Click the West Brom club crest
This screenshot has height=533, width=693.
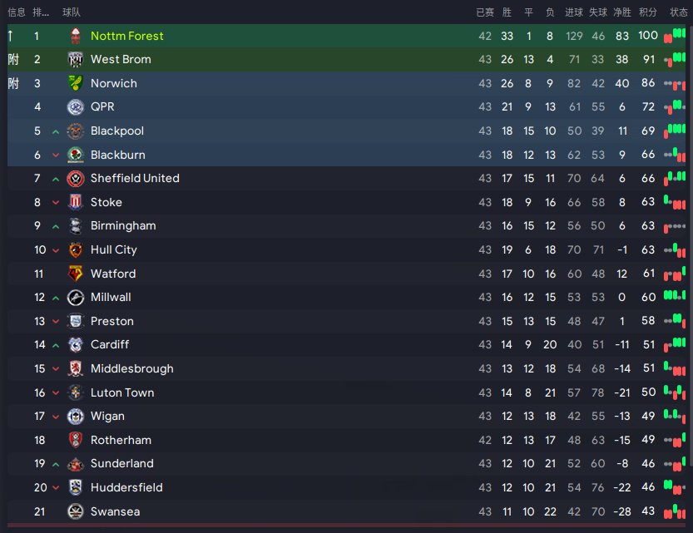click(76, 60)
